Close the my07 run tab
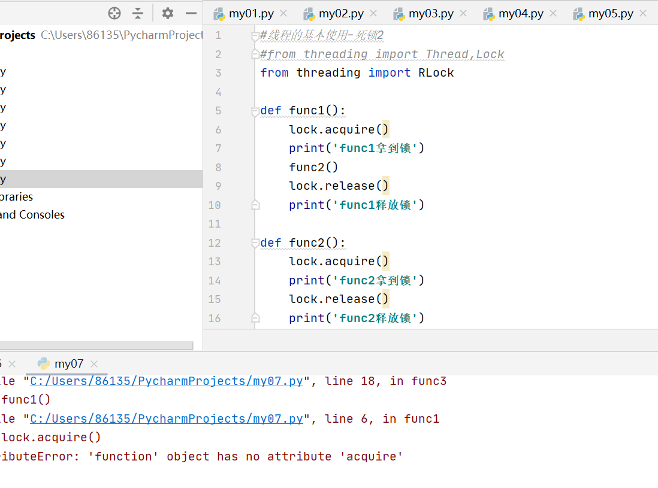658x488 pixels. (94, 364)
